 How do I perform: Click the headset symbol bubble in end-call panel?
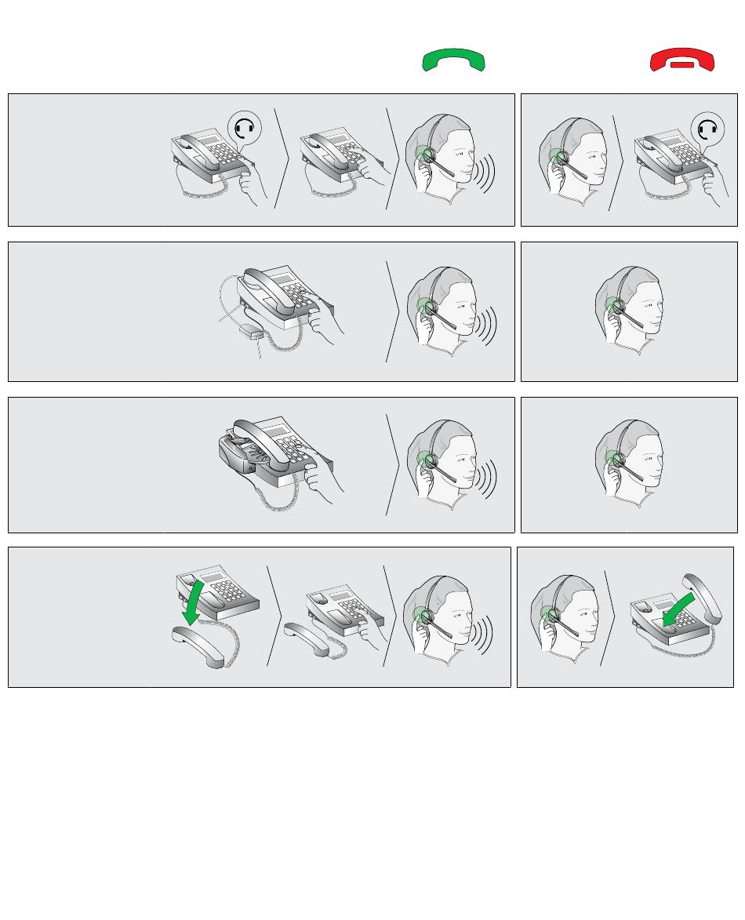[707, 129]
